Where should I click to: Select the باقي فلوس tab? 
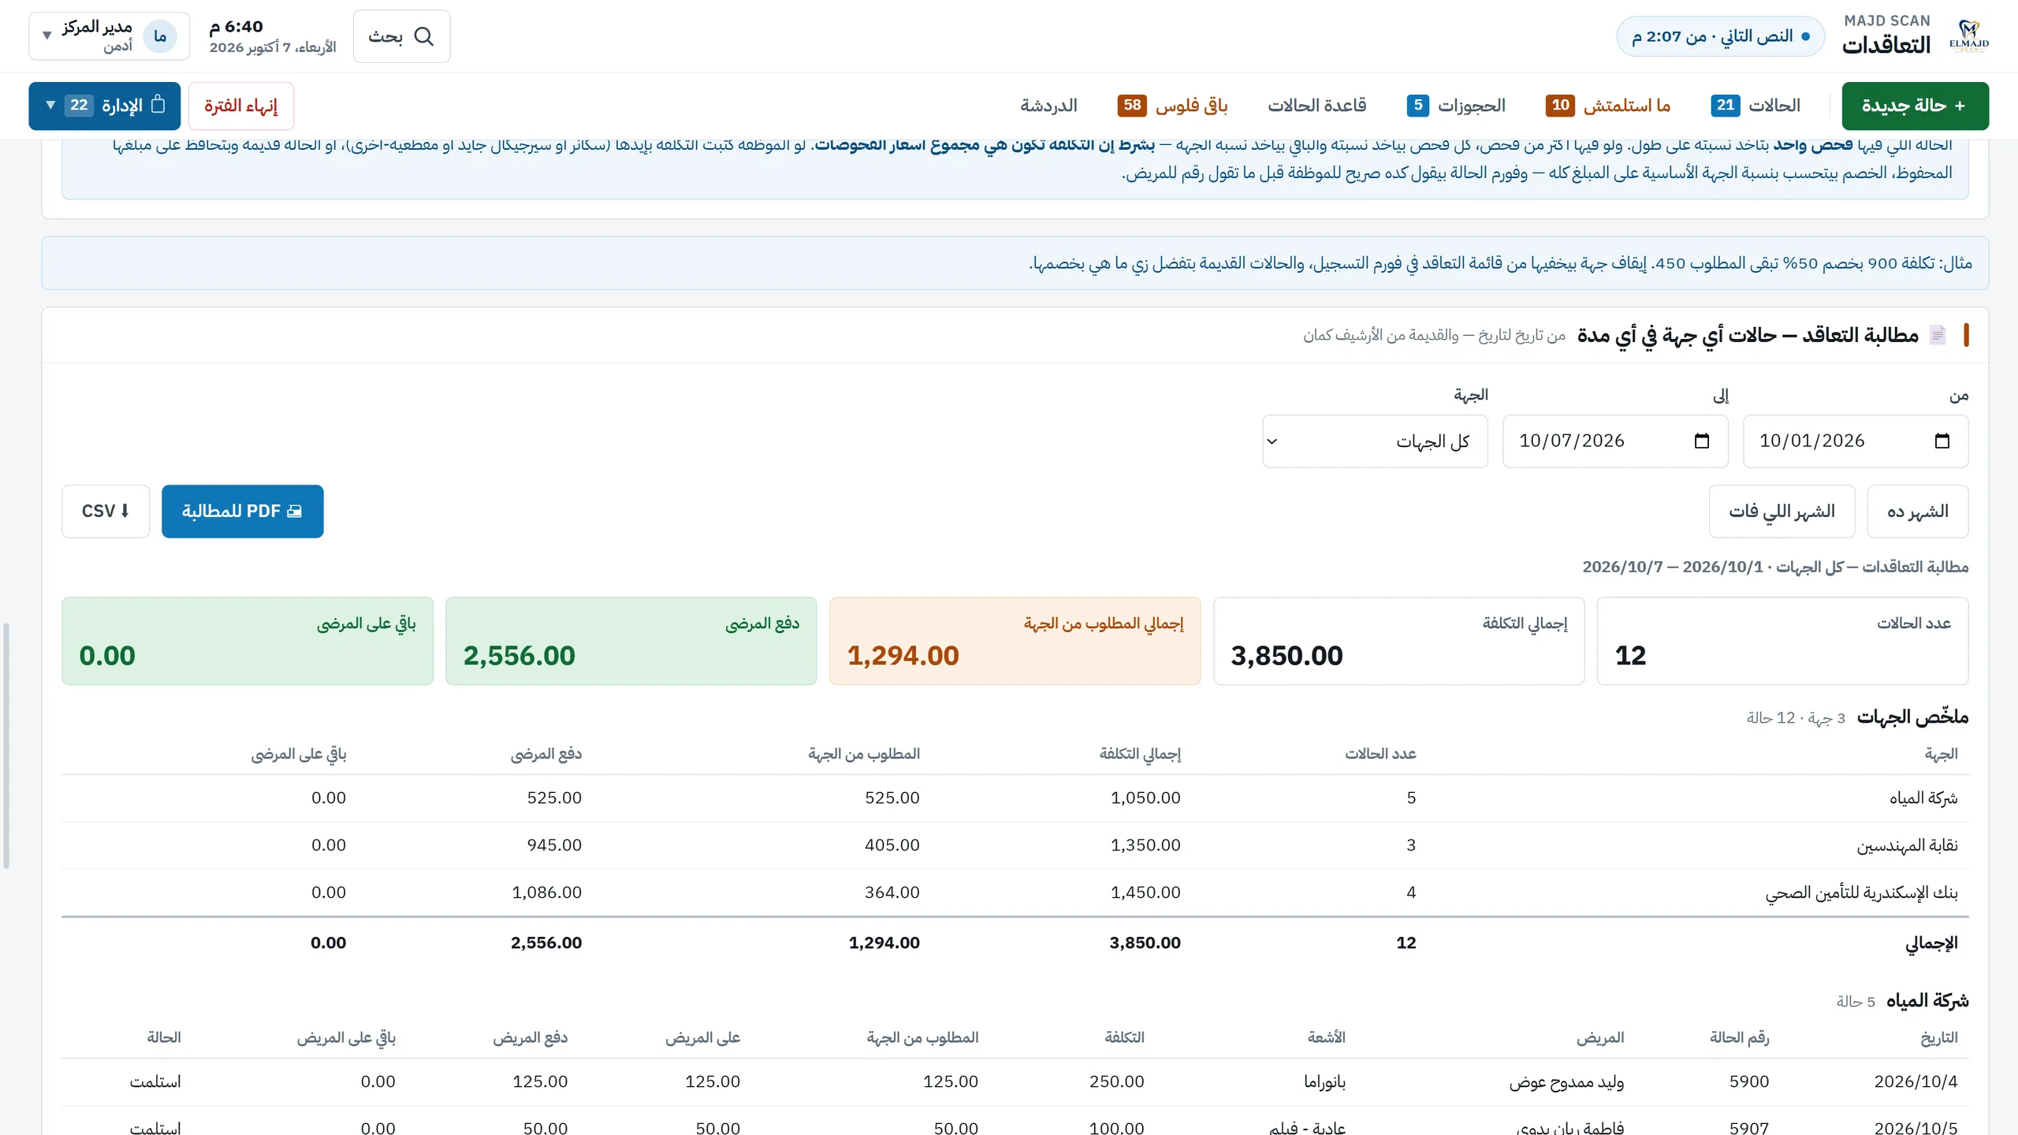tap(1172, 106)
